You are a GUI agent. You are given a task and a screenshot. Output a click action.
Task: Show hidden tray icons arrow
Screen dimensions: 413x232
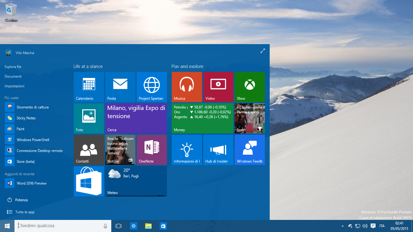pos(343,226)
